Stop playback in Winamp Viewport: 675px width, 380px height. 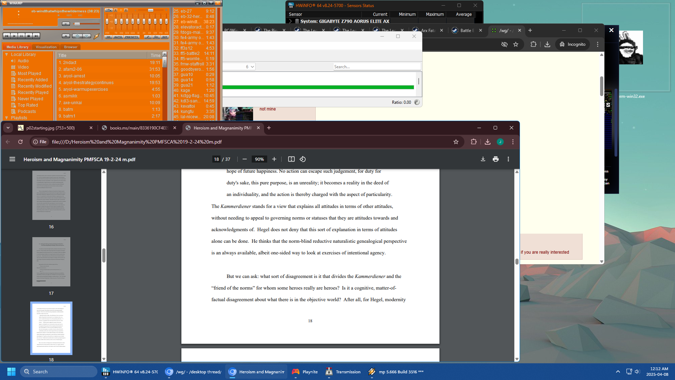29,36
